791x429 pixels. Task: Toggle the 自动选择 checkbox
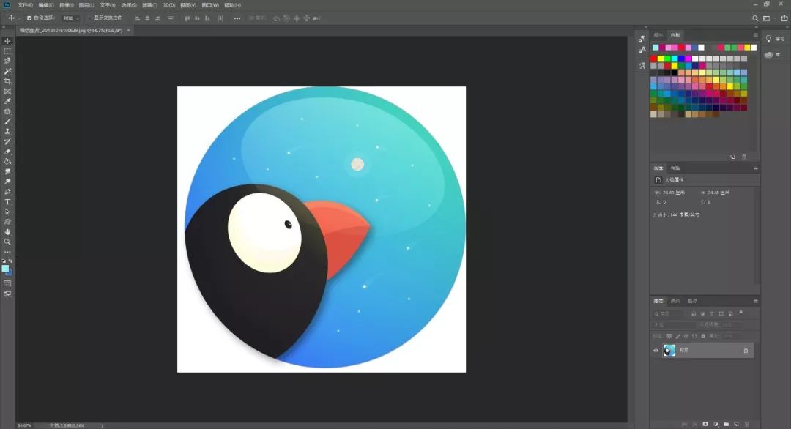coord(29,18)
